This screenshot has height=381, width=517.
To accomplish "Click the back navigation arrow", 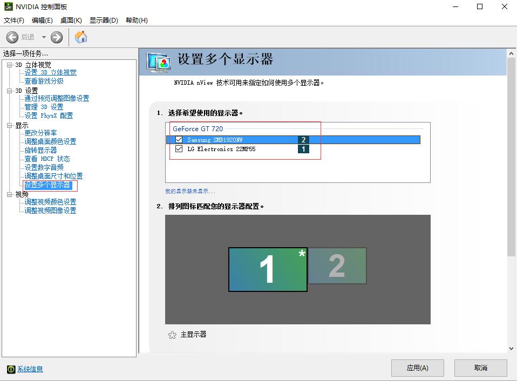I will (x=12, y=37).
